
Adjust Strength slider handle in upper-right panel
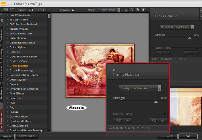[x=190, y=38]
